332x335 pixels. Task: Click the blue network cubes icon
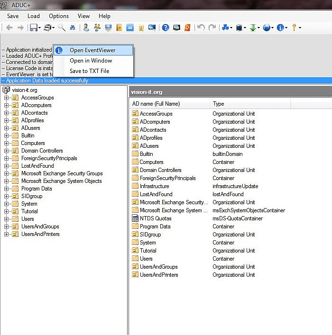(x=225, y=27)
